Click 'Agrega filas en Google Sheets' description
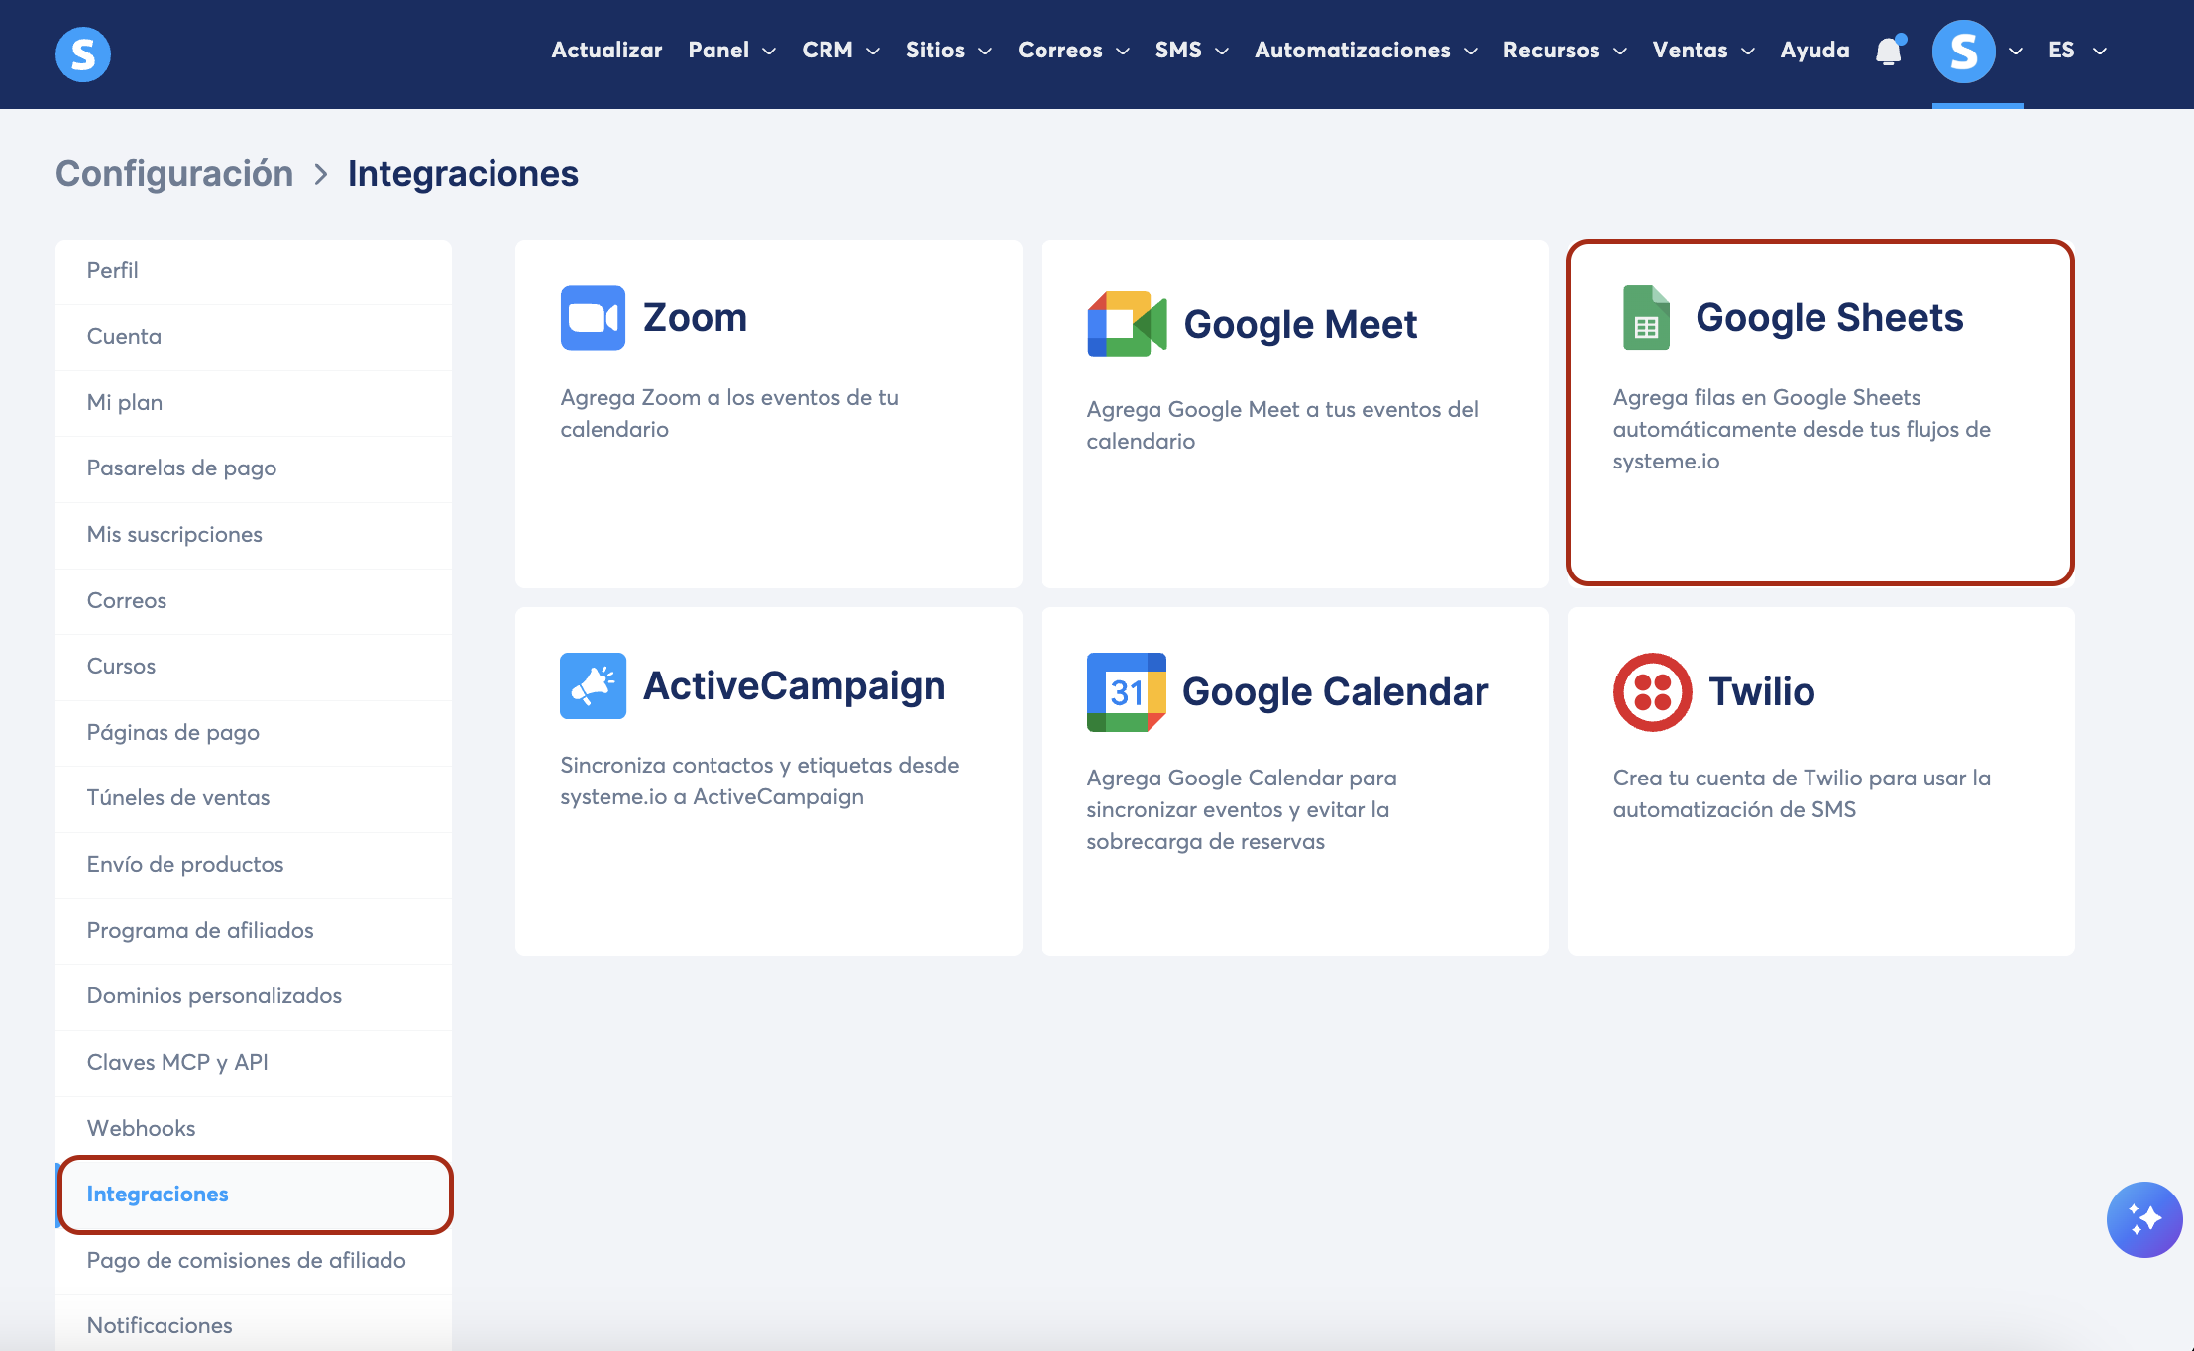The width and height of the screenshot is (2194, 1351). pos(1802,430)
